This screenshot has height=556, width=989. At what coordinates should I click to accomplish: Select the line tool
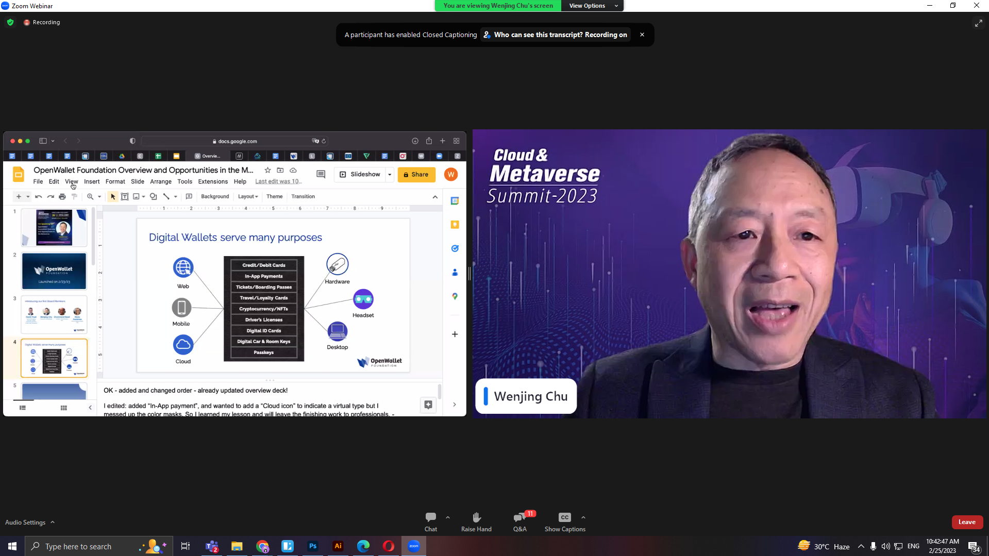(x=166, y=197)
